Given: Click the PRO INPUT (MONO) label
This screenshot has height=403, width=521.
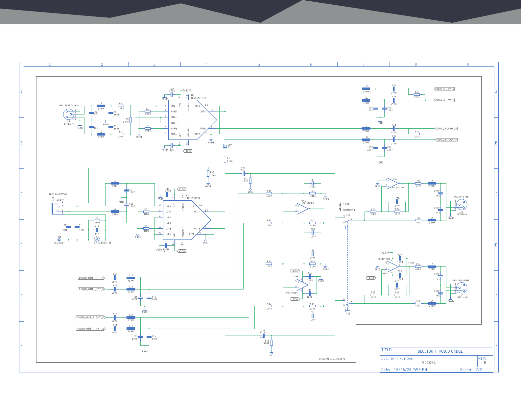Looking at the screenshot, I should pos(68,106).
